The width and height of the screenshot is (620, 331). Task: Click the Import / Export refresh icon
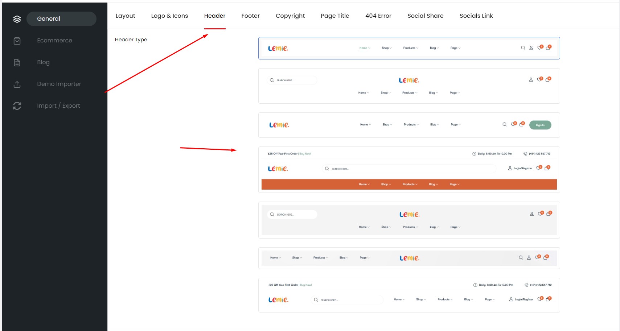17,106
